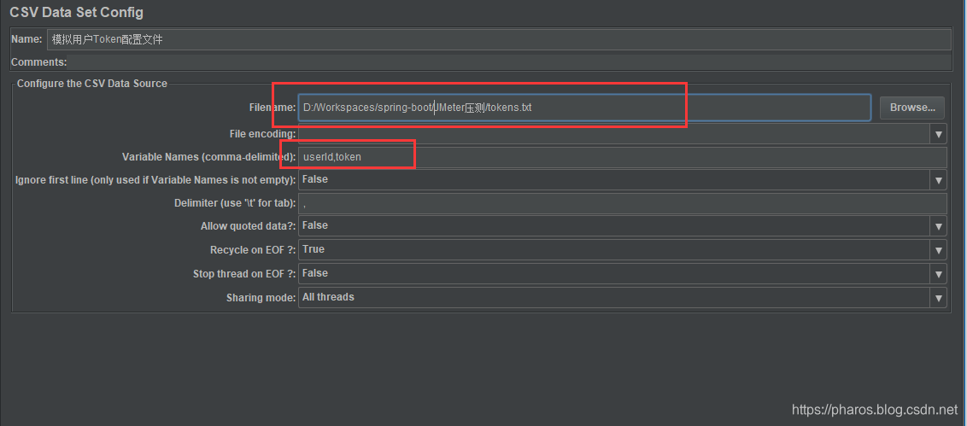This screenshot has width=967, height=426.
Task: Select the CSV Data Set Config title
Action: click(x=77, y=12)
